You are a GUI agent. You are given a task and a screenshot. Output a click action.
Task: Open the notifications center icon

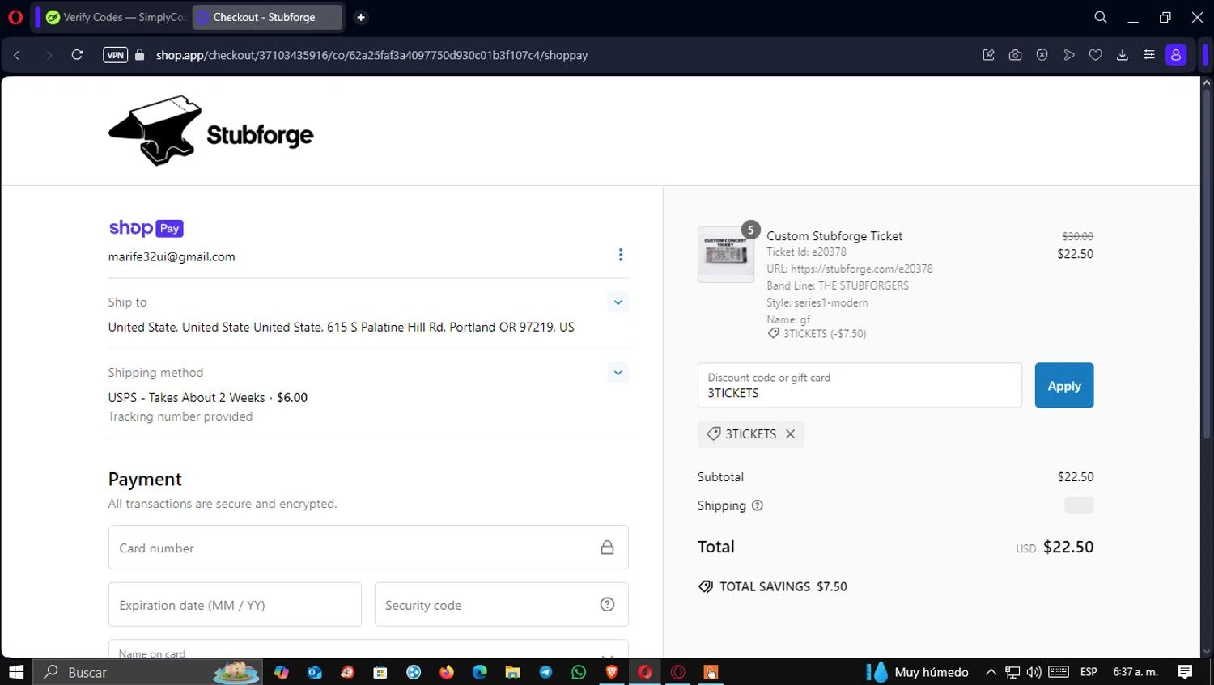(1185, 672)
